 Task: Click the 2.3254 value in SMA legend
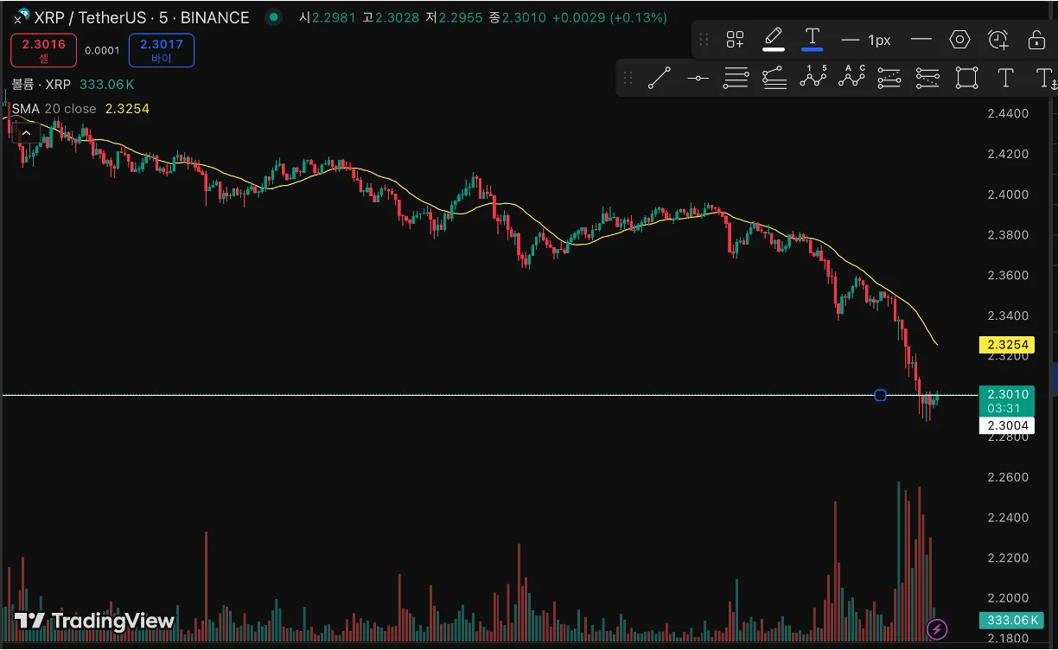(x=127, y=109)
